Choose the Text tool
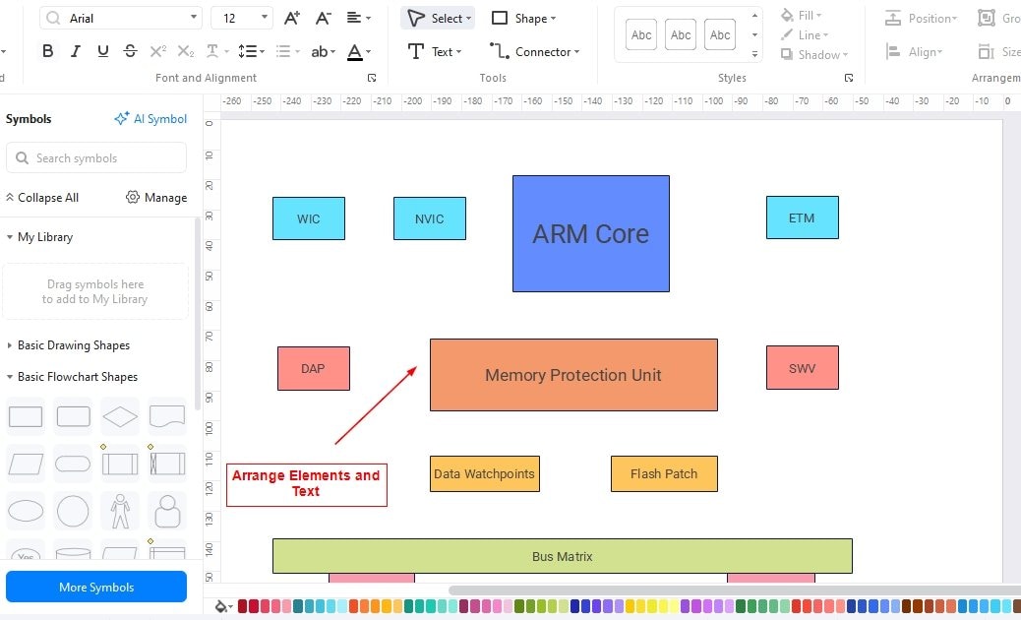 (x=434, y=51)
